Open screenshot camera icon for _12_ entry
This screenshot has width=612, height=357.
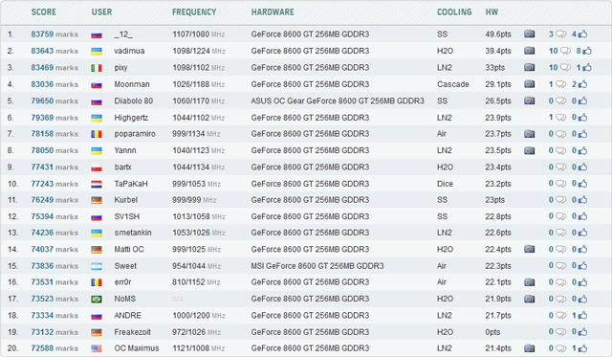point(529,34)
